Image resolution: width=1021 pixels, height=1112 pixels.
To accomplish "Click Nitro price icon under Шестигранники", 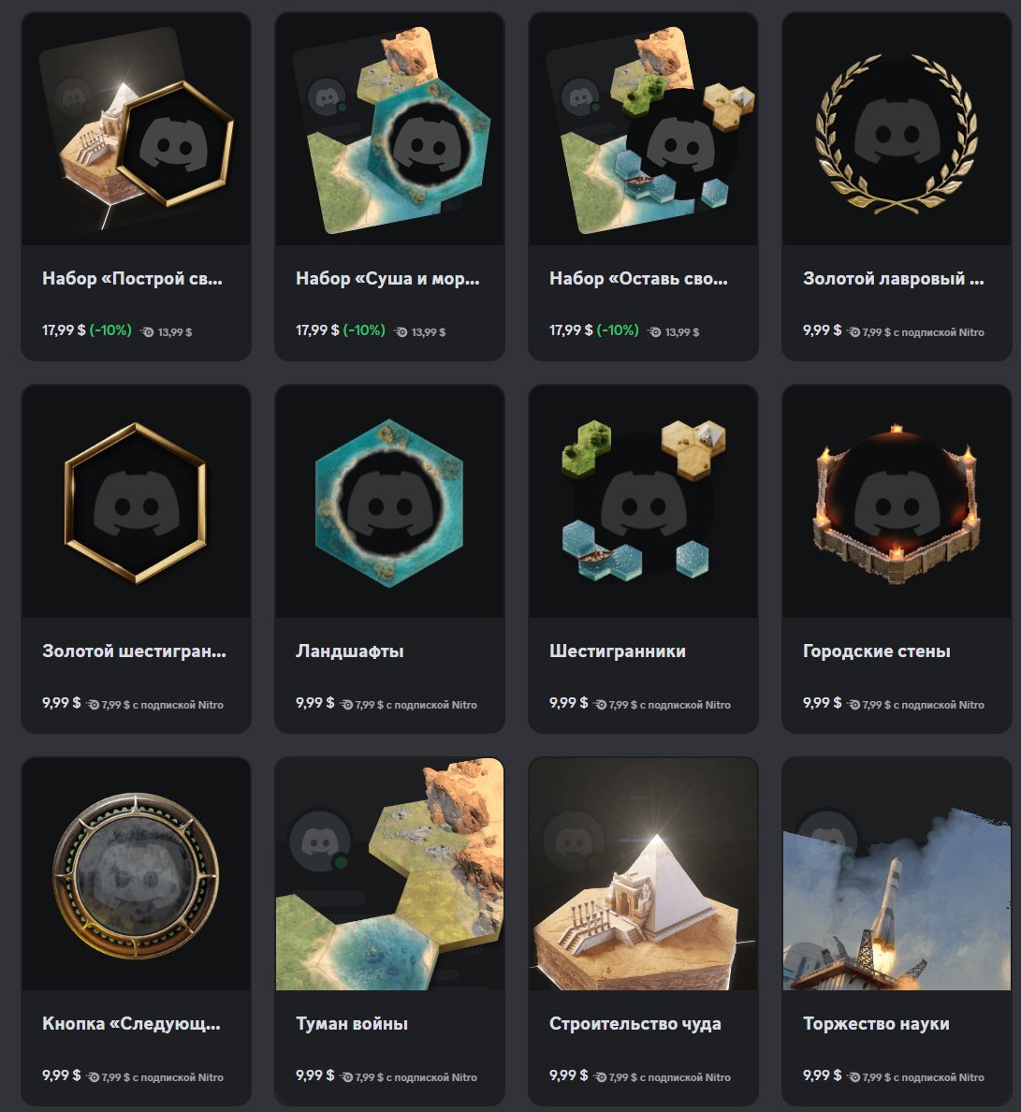I will [x=601, y=705].
